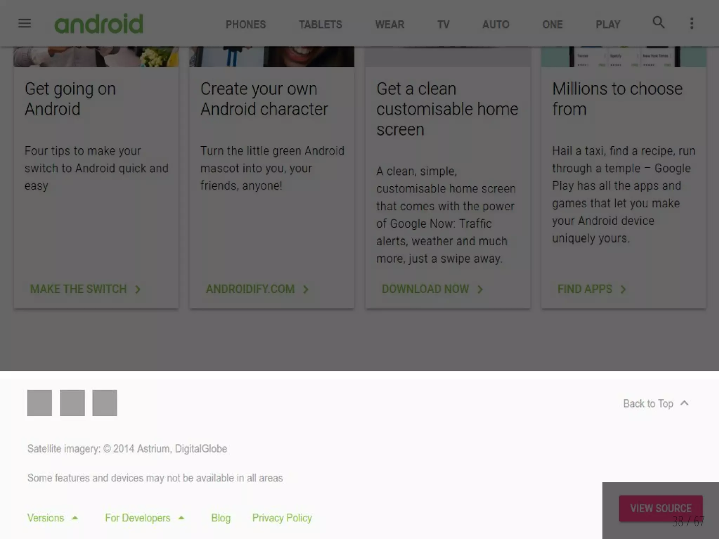Viewport: 719px width, 539px height.
Task: Open the vertical three-dot overflow menu
Action: pyautogui.click(x=692, y=24)
